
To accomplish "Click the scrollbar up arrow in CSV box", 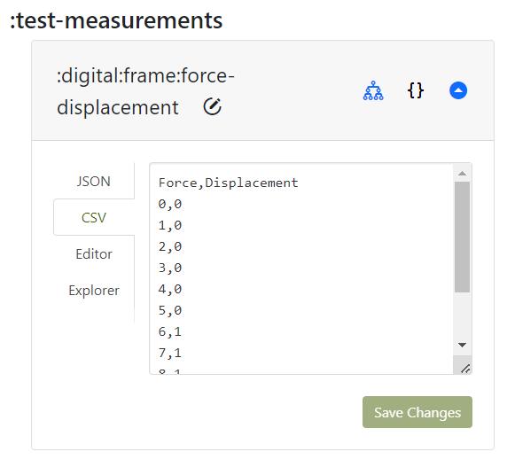I will 462,174.
